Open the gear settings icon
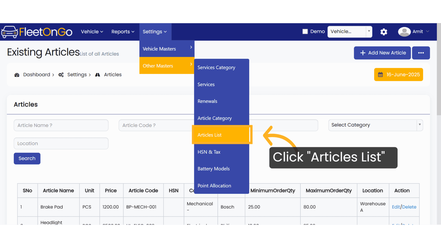This screenshot has width=441, height=248. pyautogui.click(x=384, y=32)
